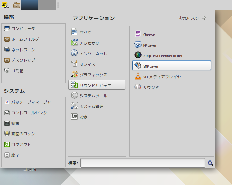Image resolution: width=232 pixels, height=185 pixels.
Task: Click ログアウト text label
Action: pyautogui.click(x=21, y=145)
